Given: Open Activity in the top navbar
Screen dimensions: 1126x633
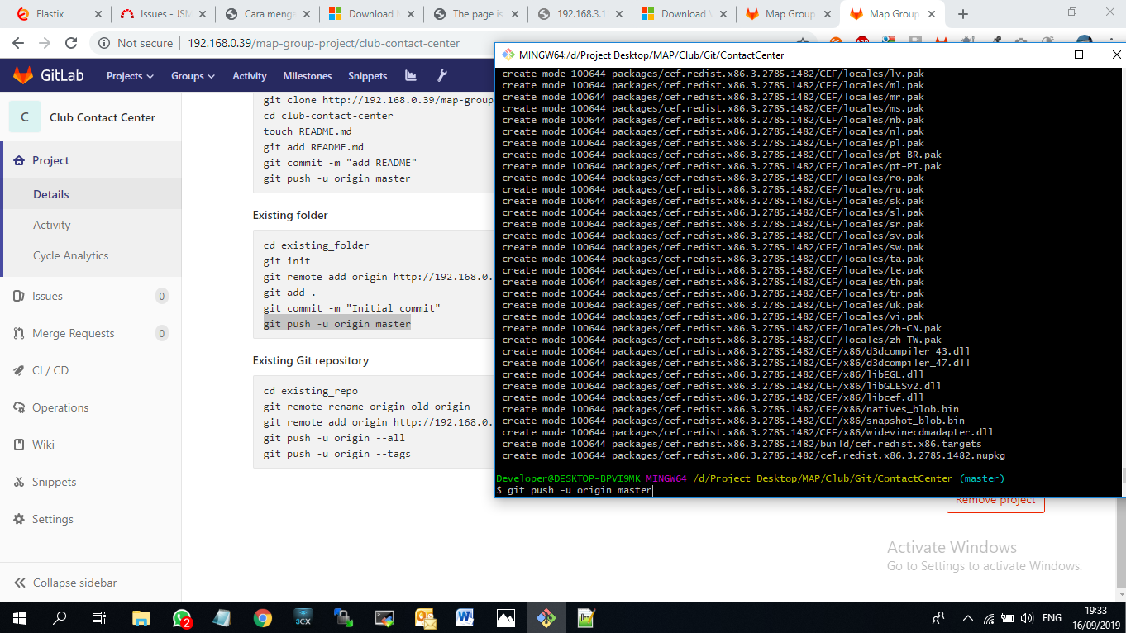Looking at the screenshot, I should point(250,75).
